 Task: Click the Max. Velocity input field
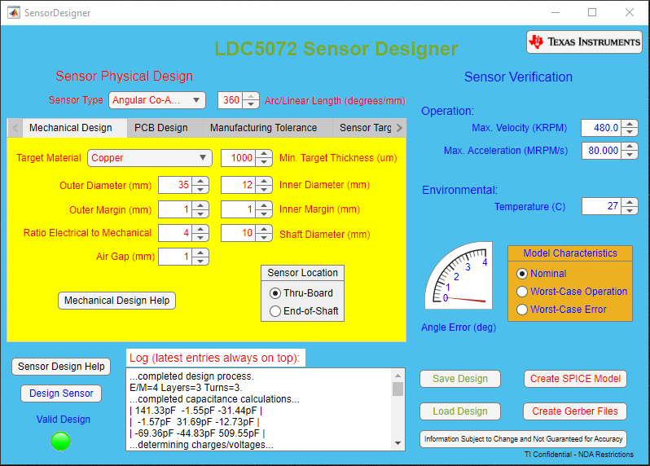[x=600, y=128]
